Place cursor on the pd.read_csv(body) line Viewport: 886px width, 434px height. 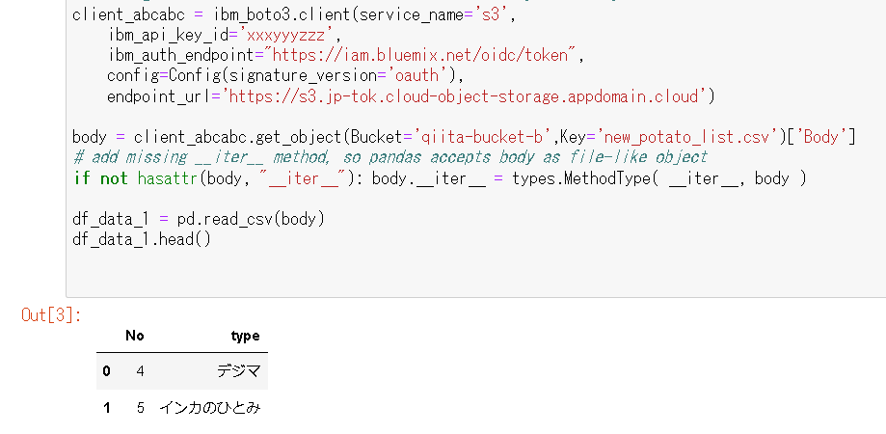[x=199, y=218]
